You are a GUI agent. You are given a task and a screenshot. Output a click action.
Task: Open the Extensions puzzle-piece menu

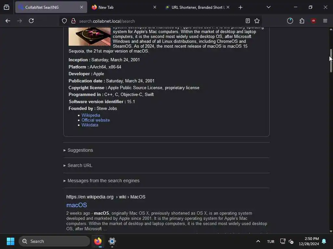(302, 21)
